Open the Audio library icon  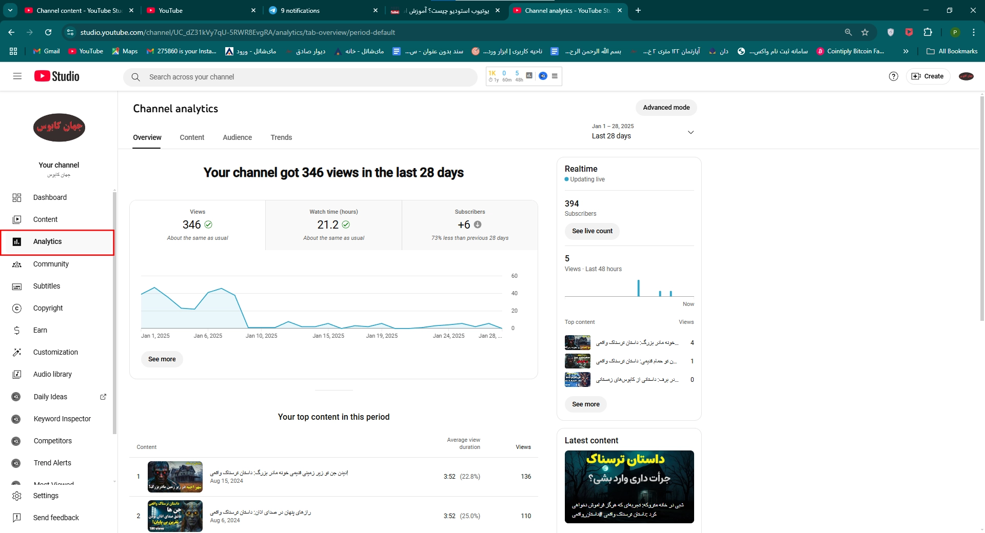[17, 375]
